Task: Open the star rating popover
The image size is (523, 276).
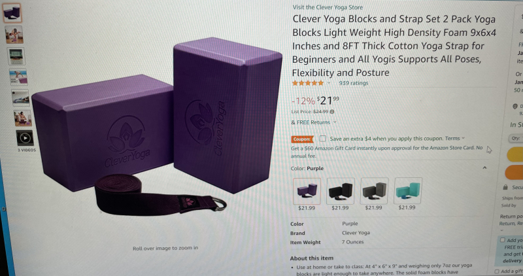Action: point(329,83)
